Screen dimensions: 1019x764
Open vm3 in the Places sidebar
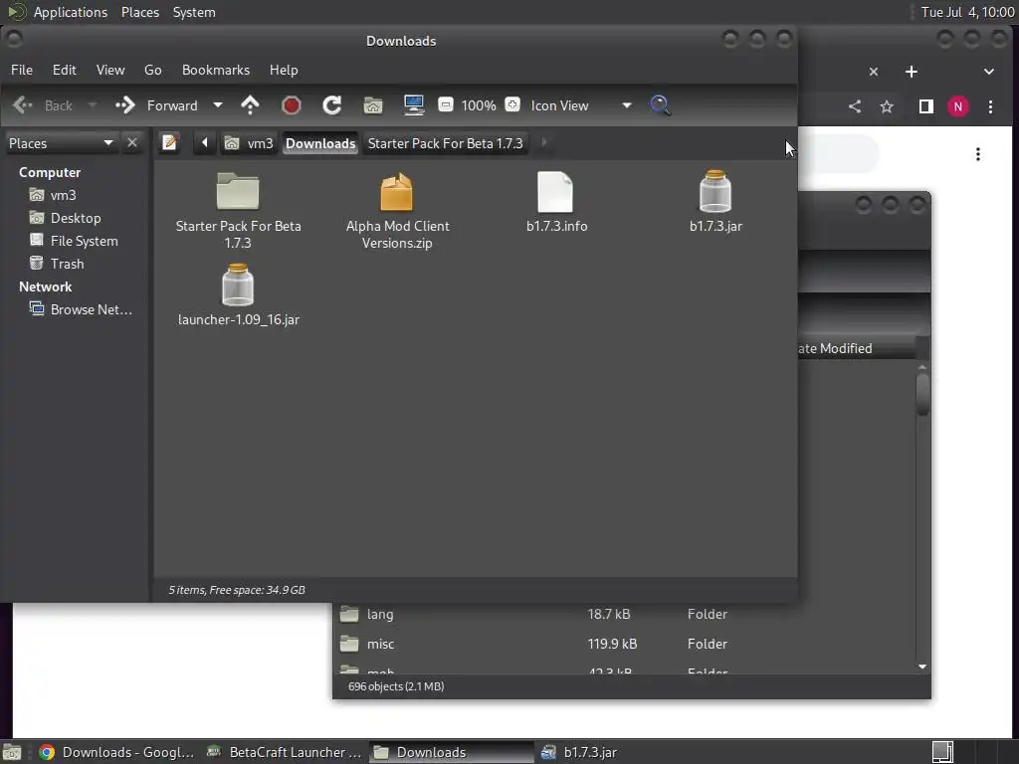[x=63, y=195]
